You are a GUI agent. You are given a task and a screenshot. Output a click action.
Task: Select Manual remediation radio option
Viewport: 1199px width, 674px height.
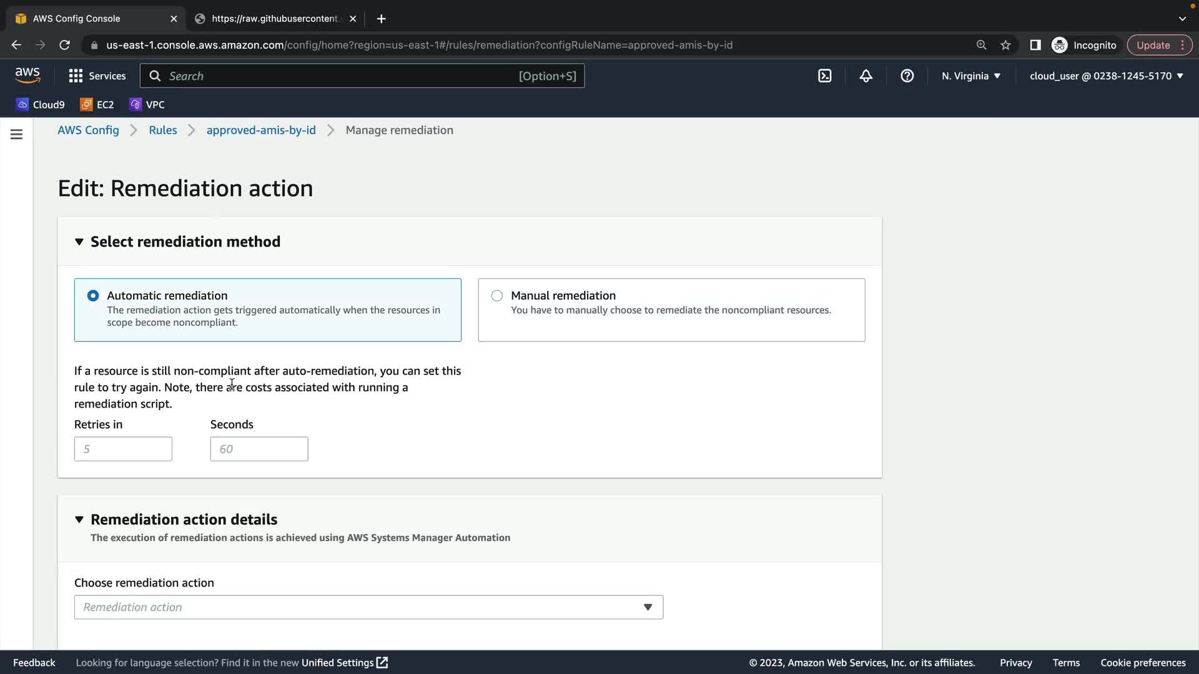(x=496, y=295)
